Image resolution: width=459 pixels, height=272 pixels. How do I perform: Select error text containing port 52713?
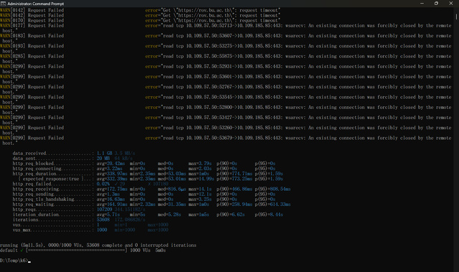(x=298, y=26)
